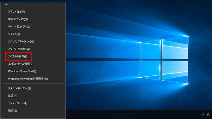Toggle the IME input mode A indicator

pyautogui.click(x=208, y=114)
